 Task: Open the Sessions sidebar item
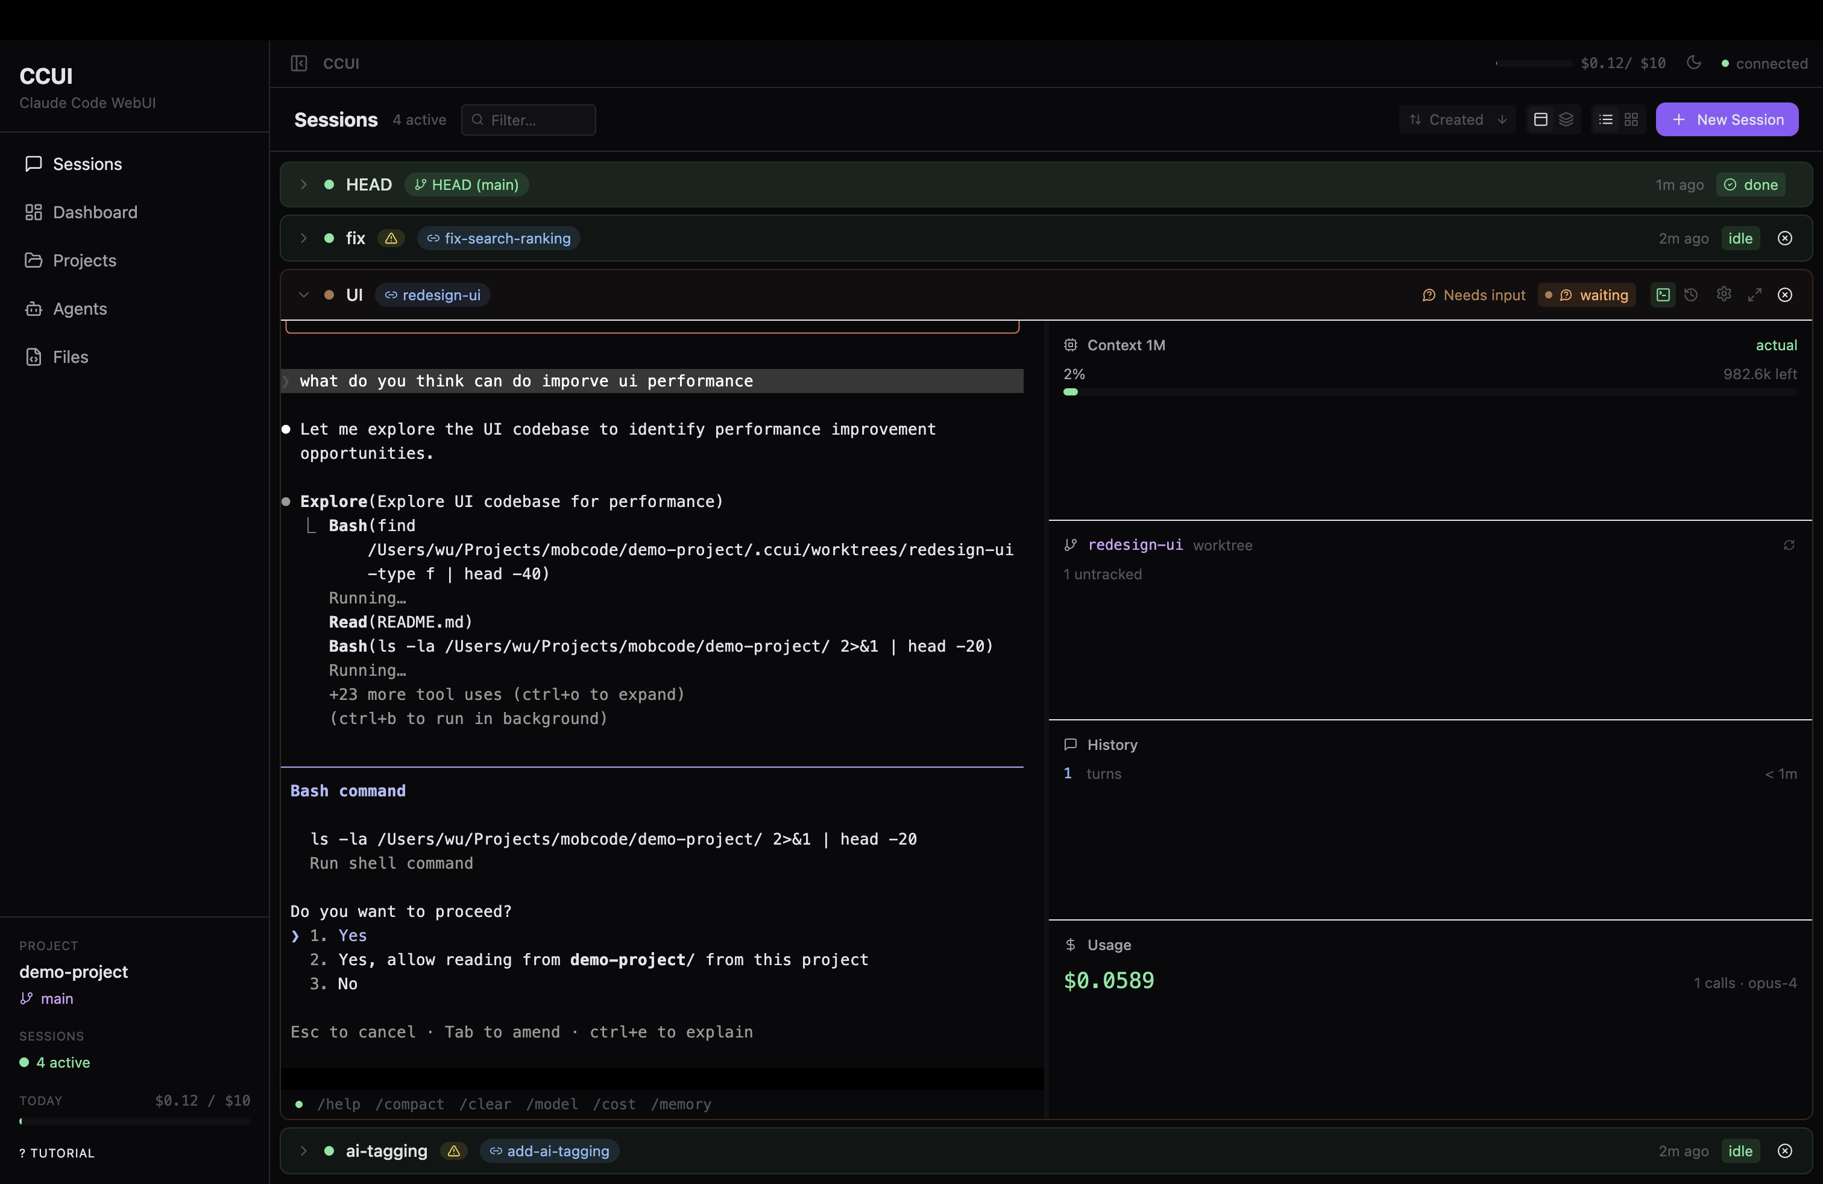coord(87,163)
